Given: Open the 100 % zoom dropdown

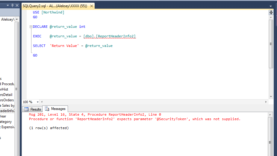Looking at the screenshot, I should pyautogui.click(x=38, y=102).
